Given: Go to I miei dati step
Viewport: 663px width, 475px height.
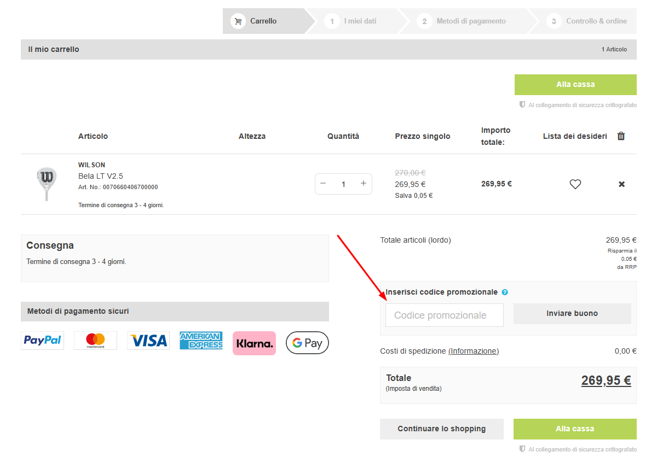Looking at the screenshot, I should (x=360, y=21).
